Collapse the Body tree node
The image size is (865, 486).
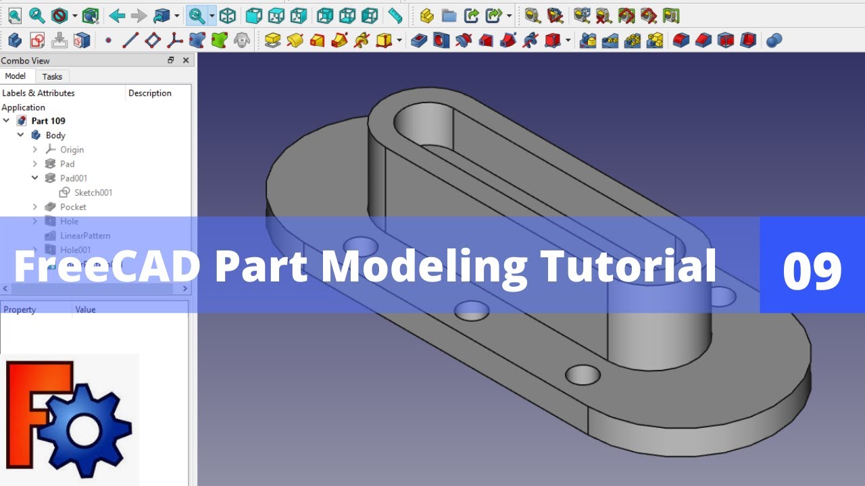21,135
